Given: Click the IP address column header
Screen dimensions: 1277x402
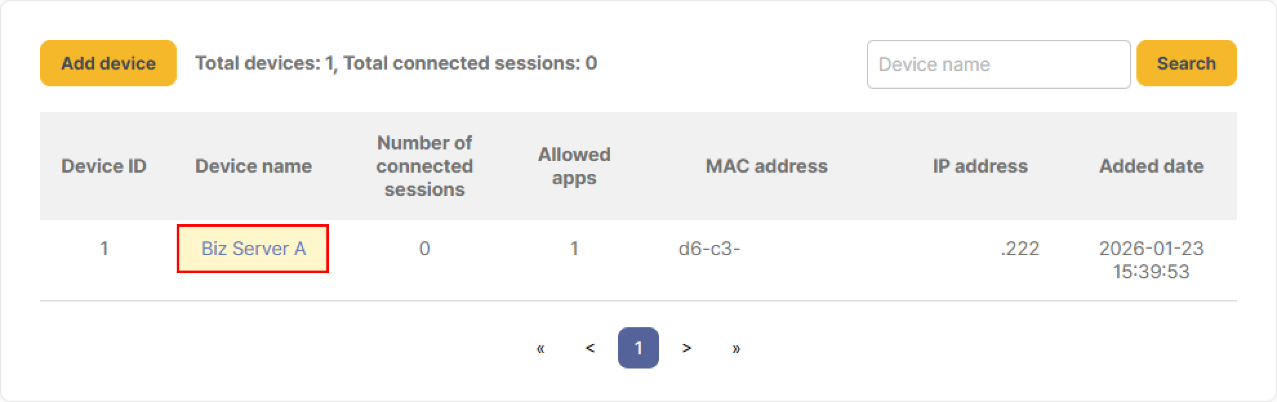Looking at the screenshot, I should tap(980, 166).
